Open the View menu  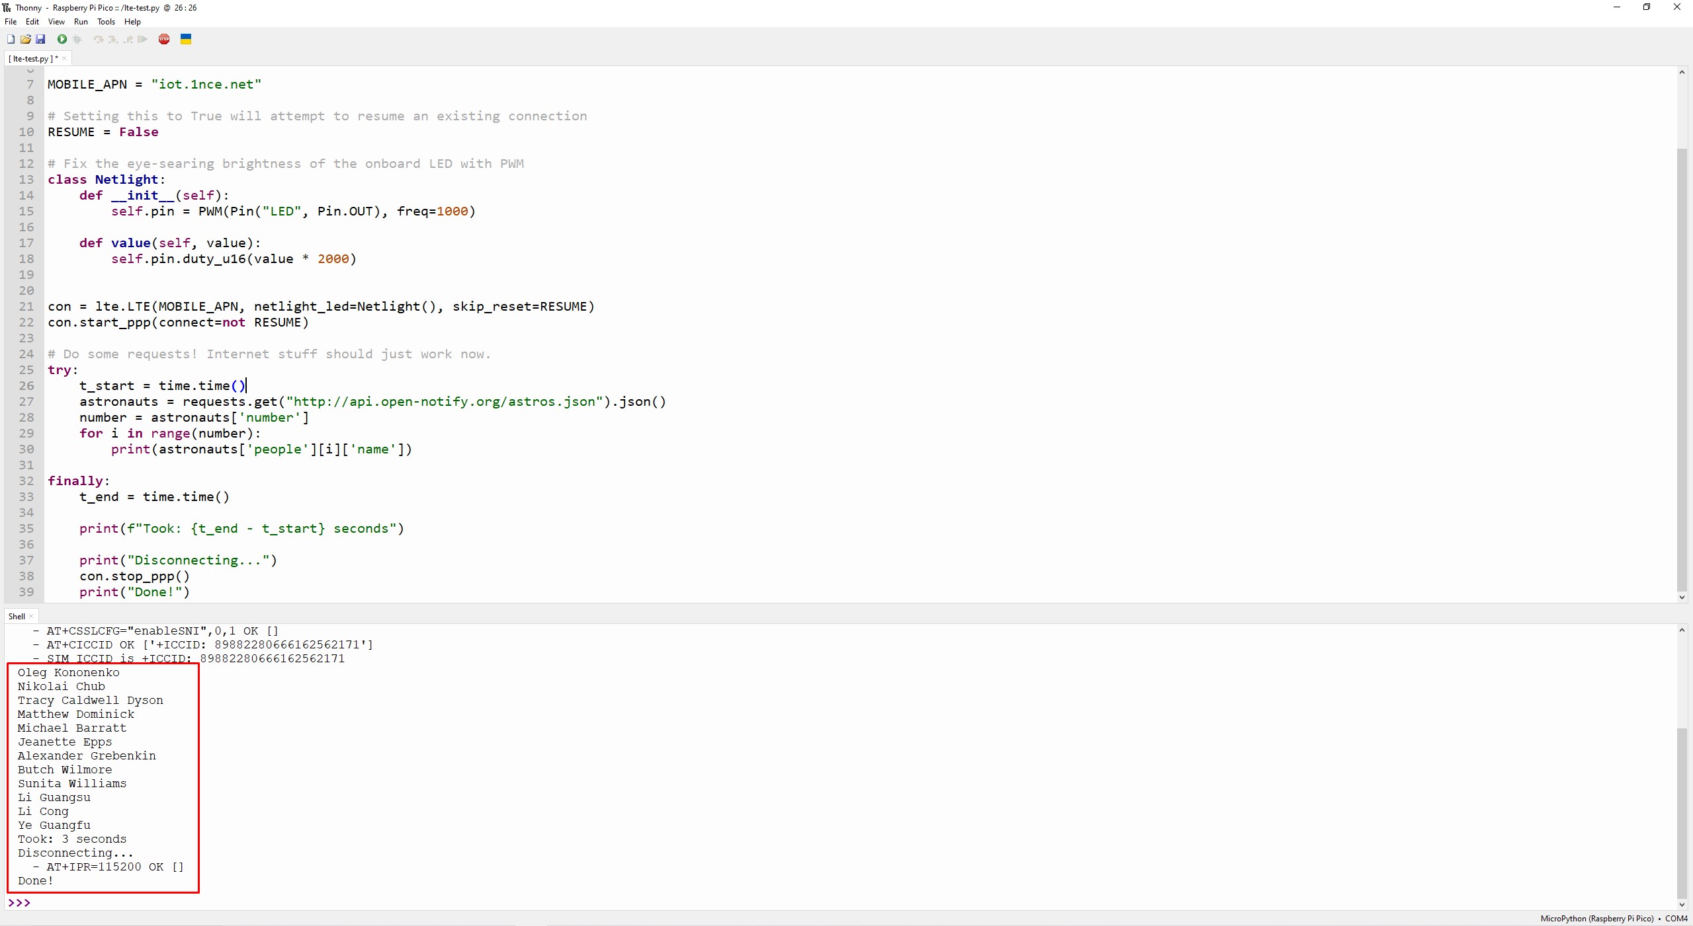click(x=56, y=22)
